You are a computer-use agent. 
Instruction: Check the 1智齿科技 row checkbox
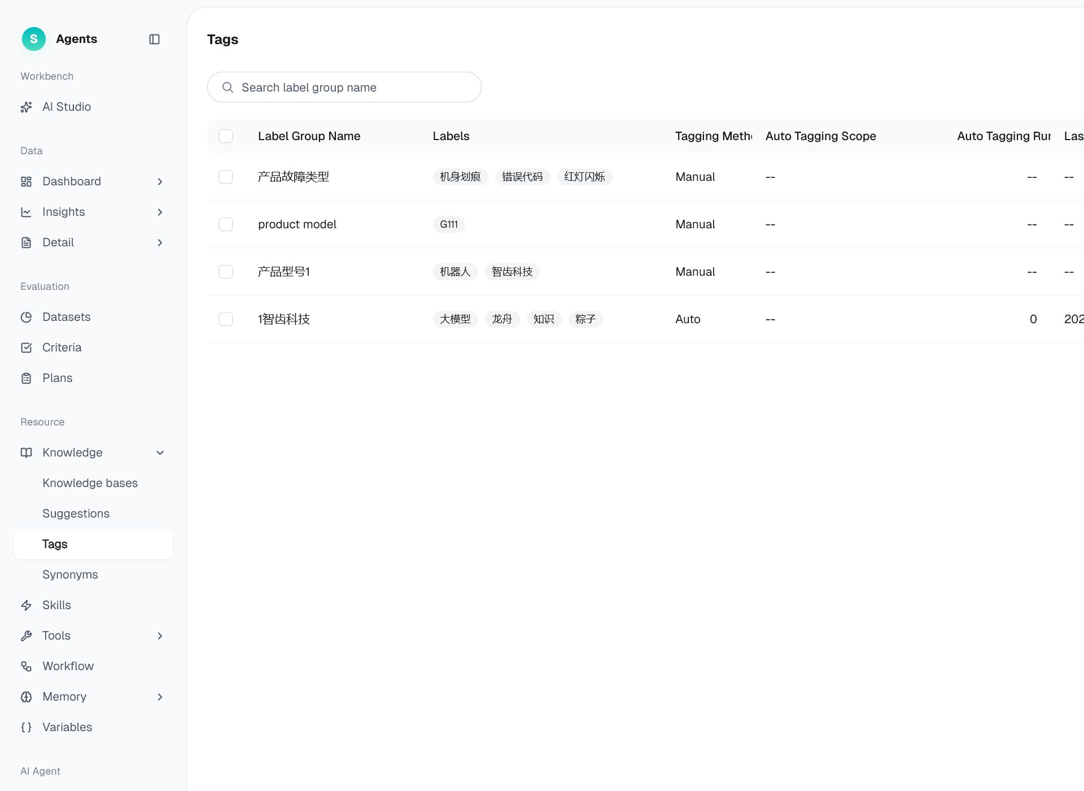[x=226, y=319]
